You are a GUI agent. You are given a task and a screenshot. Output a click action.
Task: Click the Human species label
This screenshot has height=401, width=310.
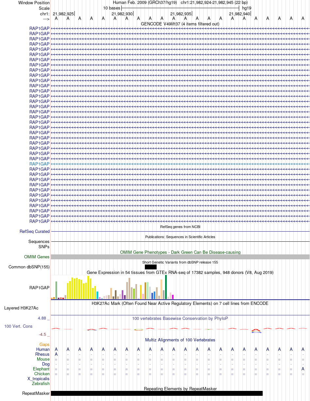(43, 349)
